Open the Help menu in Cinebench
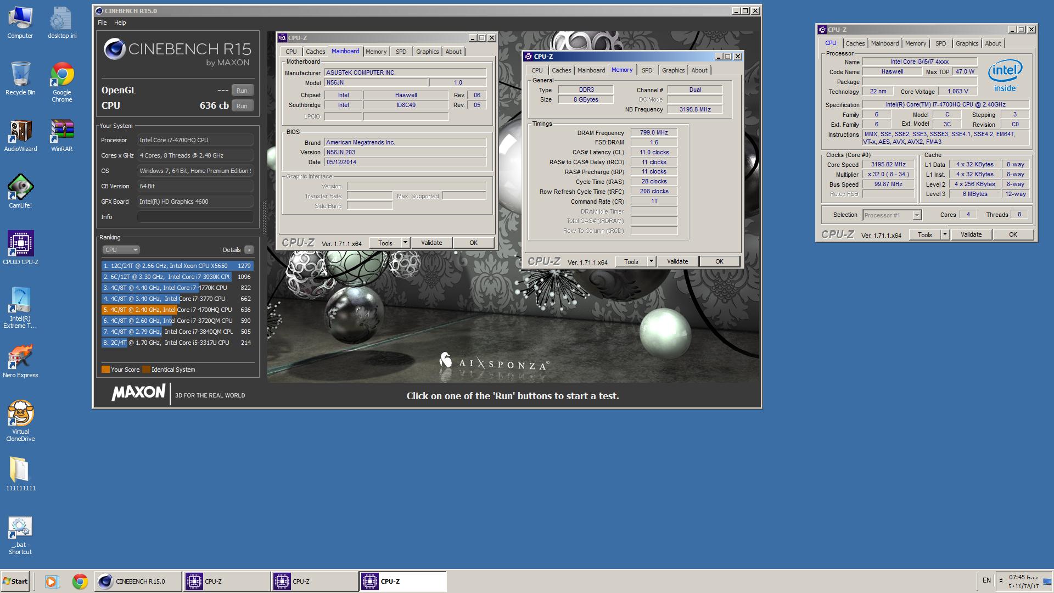This screenshot has width=1054, height=593. point(120,23)
